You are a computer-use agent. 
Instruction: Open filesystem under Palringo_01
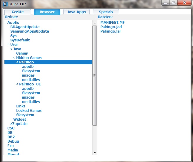(x=31, y=93)
